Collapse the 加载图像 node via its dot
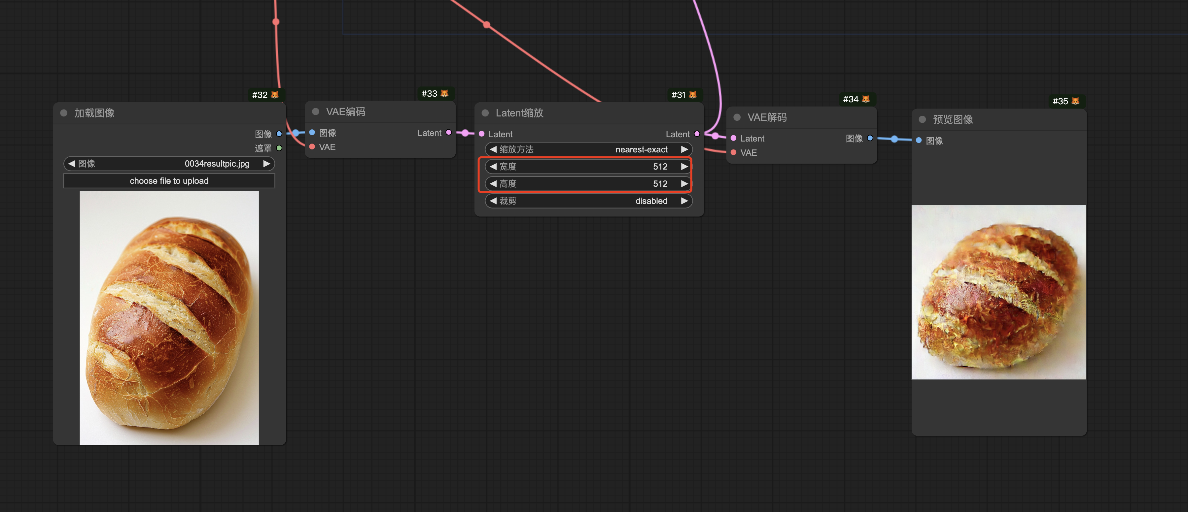The image size is (1188, 512). (x=64, y=113)
